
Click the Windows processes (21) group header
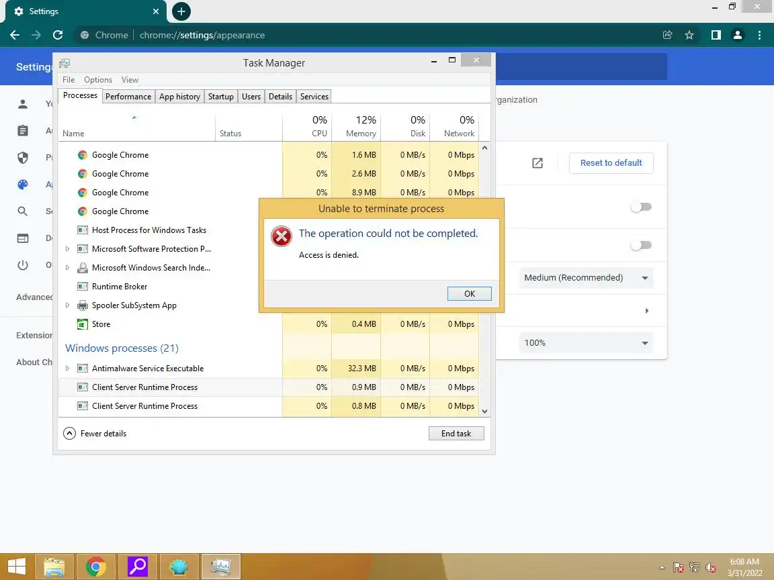pyautogui.click(x=122, y=348)
